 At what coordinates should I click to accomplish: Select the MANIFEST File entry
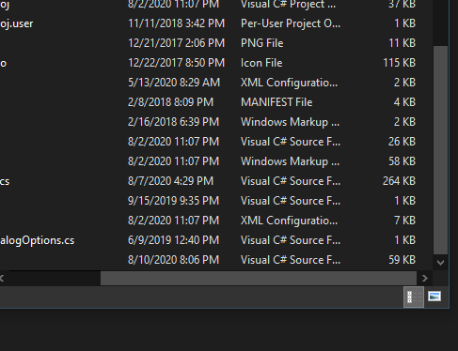[x=208, y=102]
